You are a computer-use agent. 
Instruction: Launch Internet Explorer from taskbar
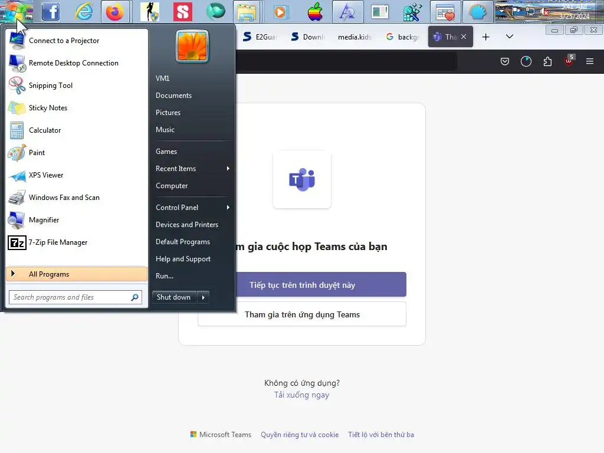click(83, 12)
